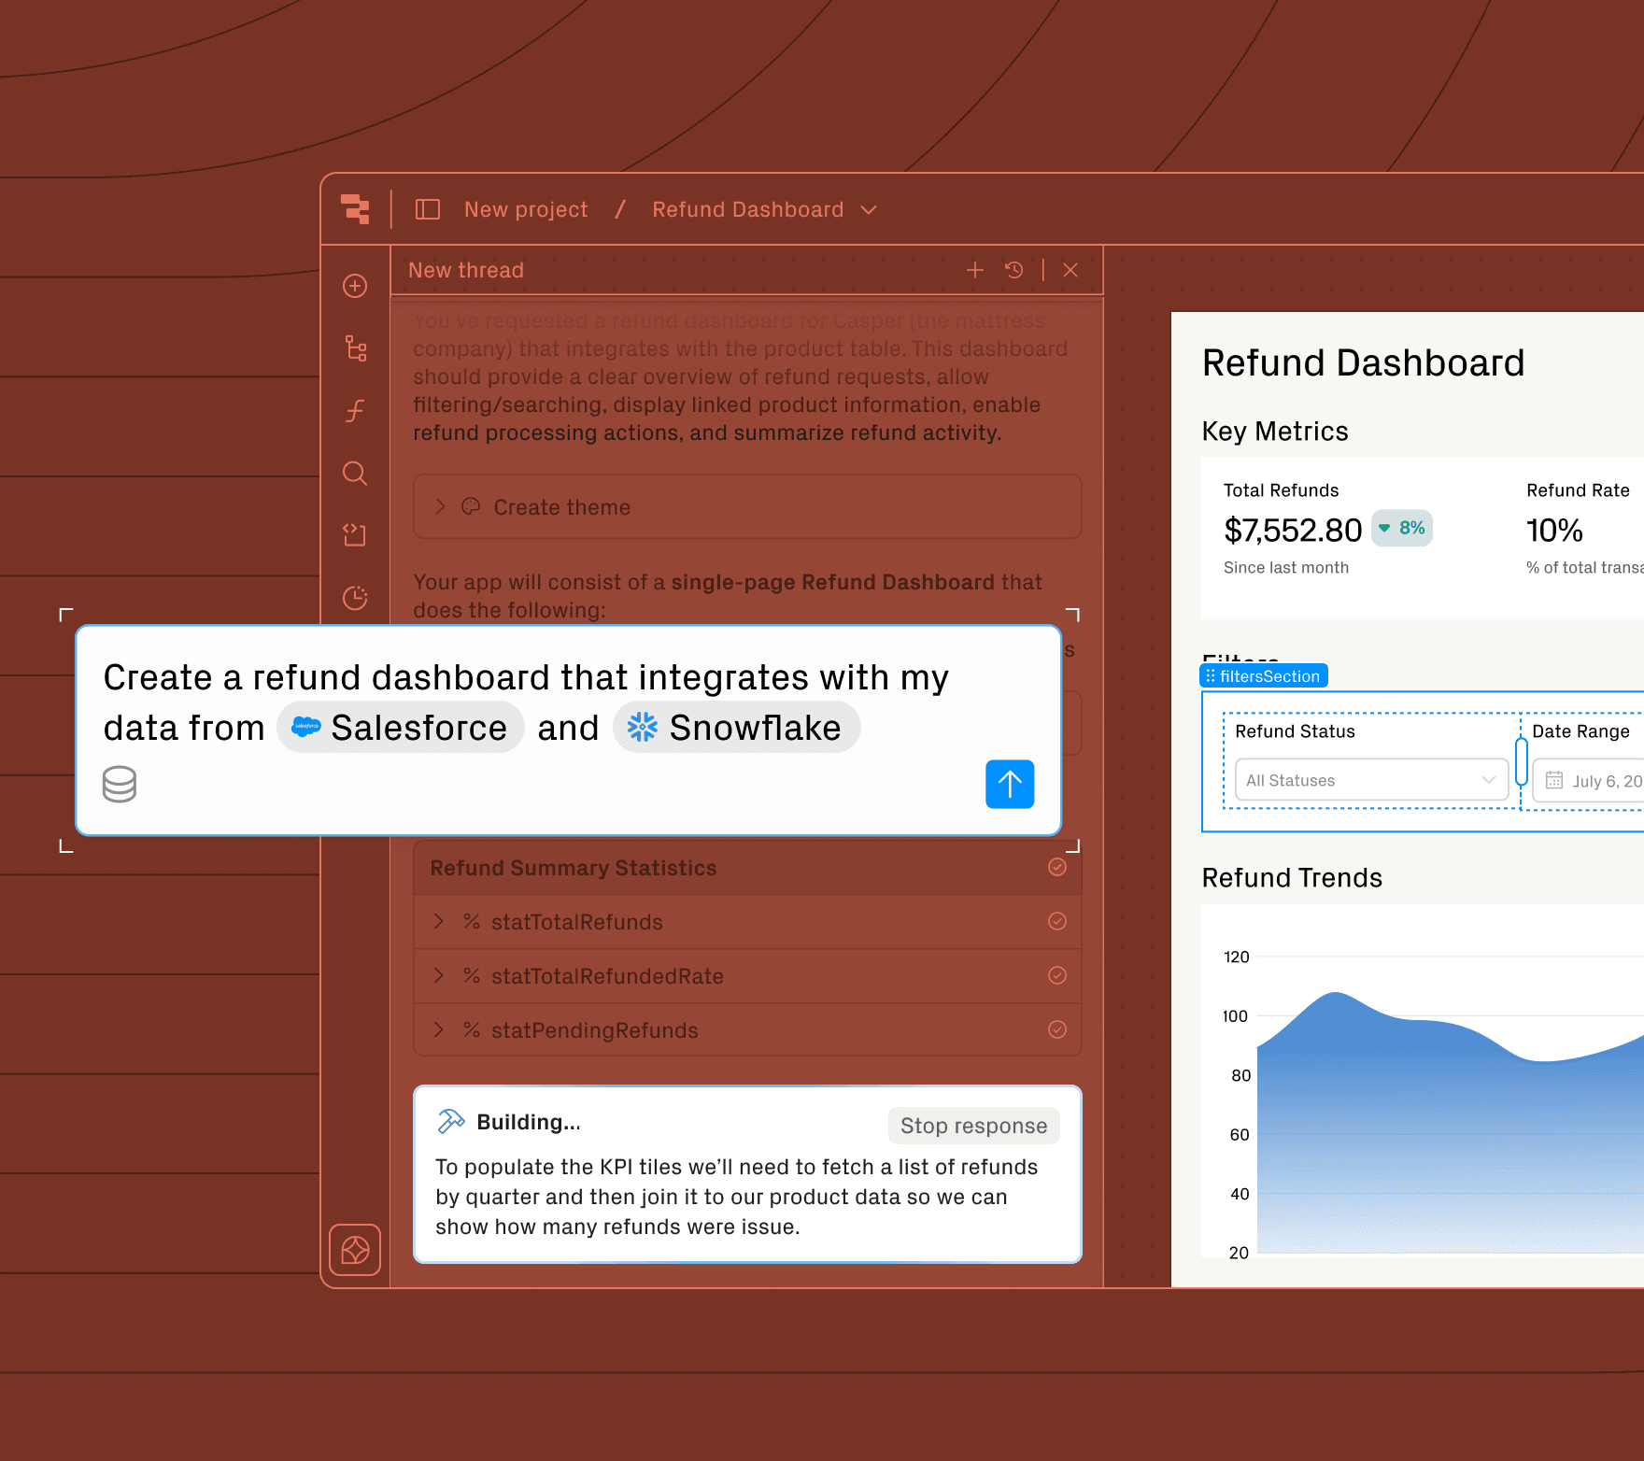This screenshot has height=1461, width=1644.
Task: Click the plus icon at top of the sidebar
Action: 354,286
